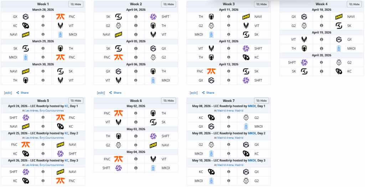
Task: Click the G2 logo in the May 08 KC vs G2 match
Action: pyautogui.click(x=246, y=117)
